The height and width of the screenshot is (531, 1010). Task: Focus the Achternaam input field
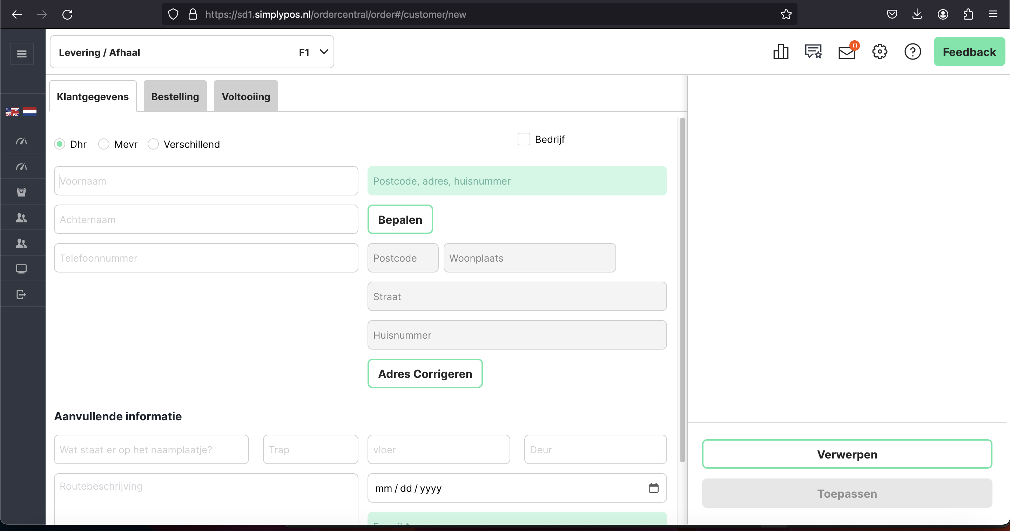pos(206,219)
